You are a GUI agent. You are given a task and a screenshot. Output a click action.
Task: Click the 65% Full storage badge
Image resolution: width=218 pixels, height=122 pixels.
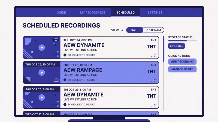pyautogui.click(x=176, y=46)
